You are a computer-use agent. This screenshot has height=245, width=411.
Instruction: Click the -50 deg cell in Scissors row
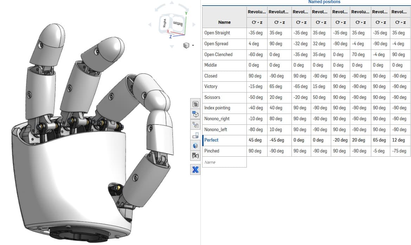coord(257,97)
